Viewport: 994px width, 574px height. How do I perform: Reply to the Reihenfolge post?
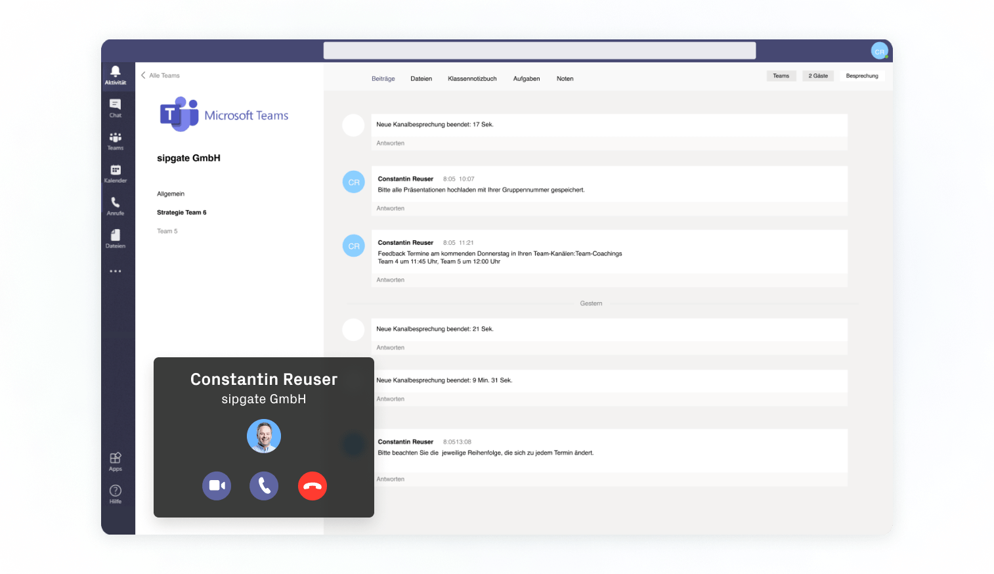click(x=391, y=479)
